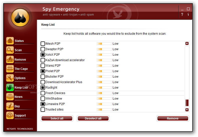
Task: Go to the Scan section label
Action: (18, 50)
